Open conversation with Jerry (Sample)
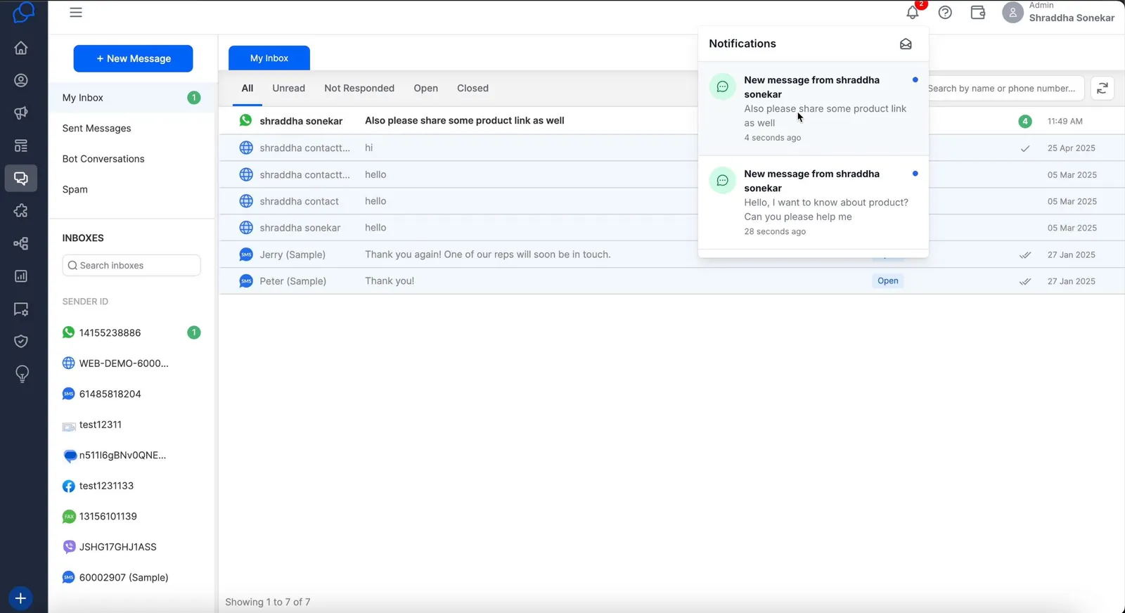Screen dimensions: 1125x613 [x=671, y=254]
